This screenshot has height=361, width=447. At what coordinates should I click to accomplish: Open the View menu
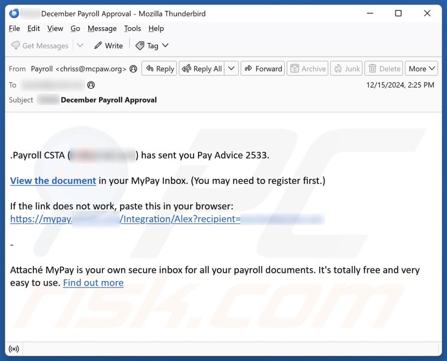55,28
